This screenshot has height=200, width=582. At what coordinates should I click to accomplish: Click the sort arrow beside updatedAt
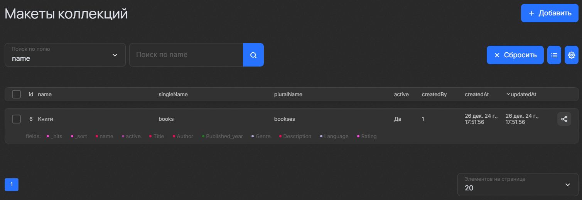[x=508, y=94]
